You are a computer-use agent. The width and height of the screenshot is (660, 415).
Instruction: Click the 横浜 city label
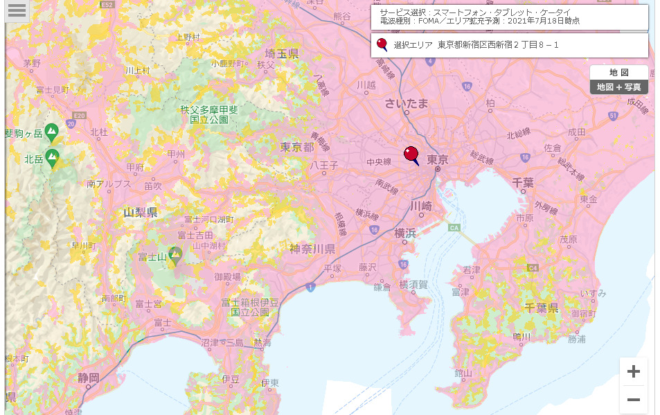point(406,233)
